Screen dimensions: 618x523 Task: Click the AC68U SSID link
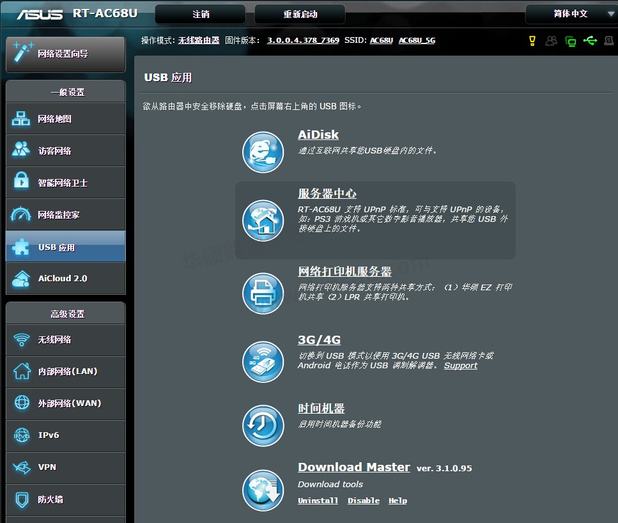point(381,40)
